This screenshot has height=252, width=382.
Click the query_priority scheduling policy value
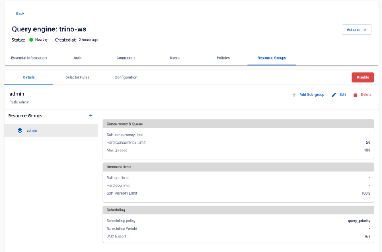tap(359, 221)
